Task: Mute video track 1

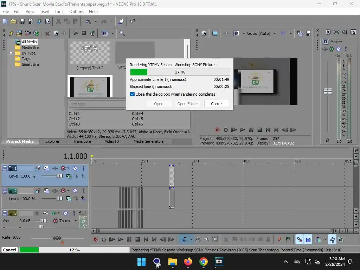Action: pyautogui.click(x=75, y=168)
